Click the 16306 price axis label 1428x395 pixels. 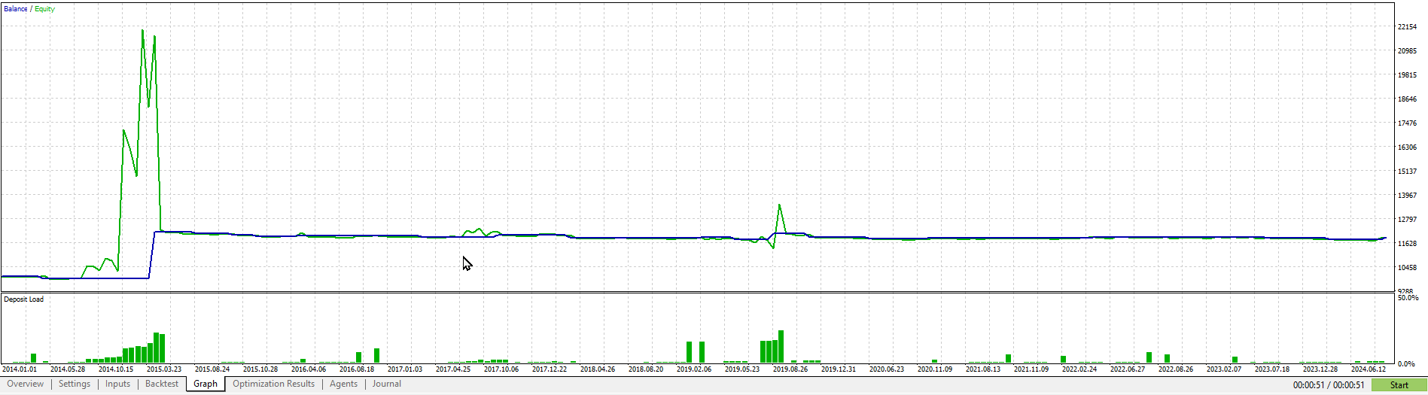click(1407, 147)
